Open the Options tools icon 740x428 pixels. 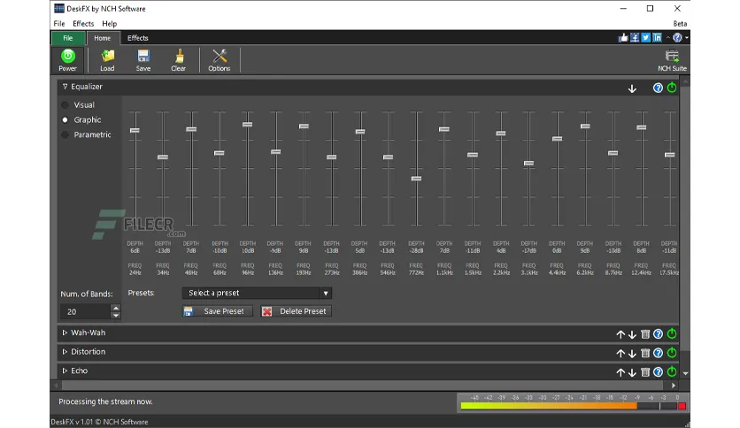pos(219,57)
